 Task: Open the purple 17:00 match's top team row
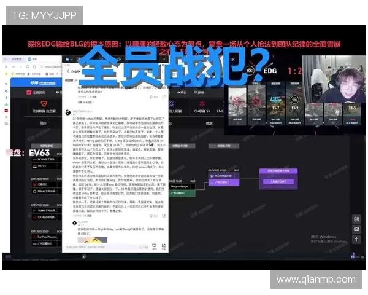pyautogui.click(x=224, y=176)
